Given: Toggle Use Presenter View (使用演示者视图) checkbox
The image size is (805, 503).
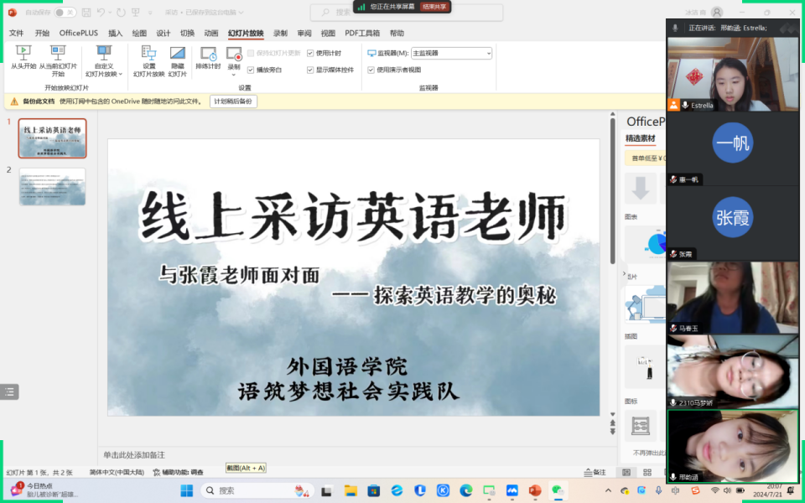Looking at the screenshot, I should 371,70.
